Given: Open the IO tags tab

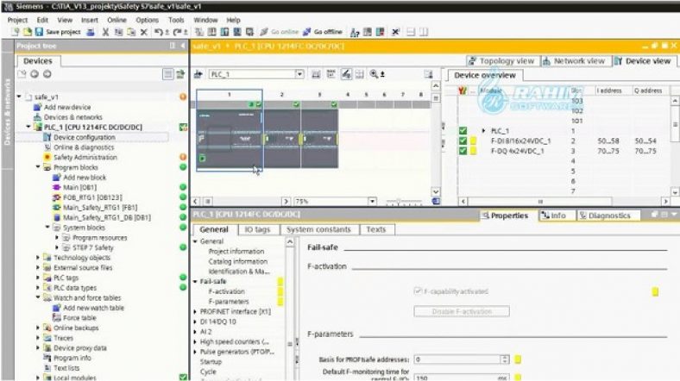Looking at the screenshot, I should [x=257, y=229].
